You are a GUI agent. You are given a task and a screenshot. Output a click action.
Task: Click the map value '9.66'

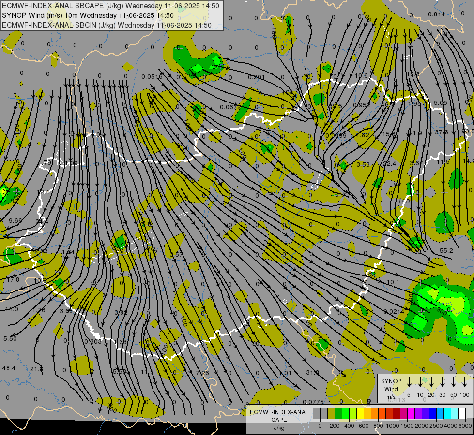[x=15, y=221]
